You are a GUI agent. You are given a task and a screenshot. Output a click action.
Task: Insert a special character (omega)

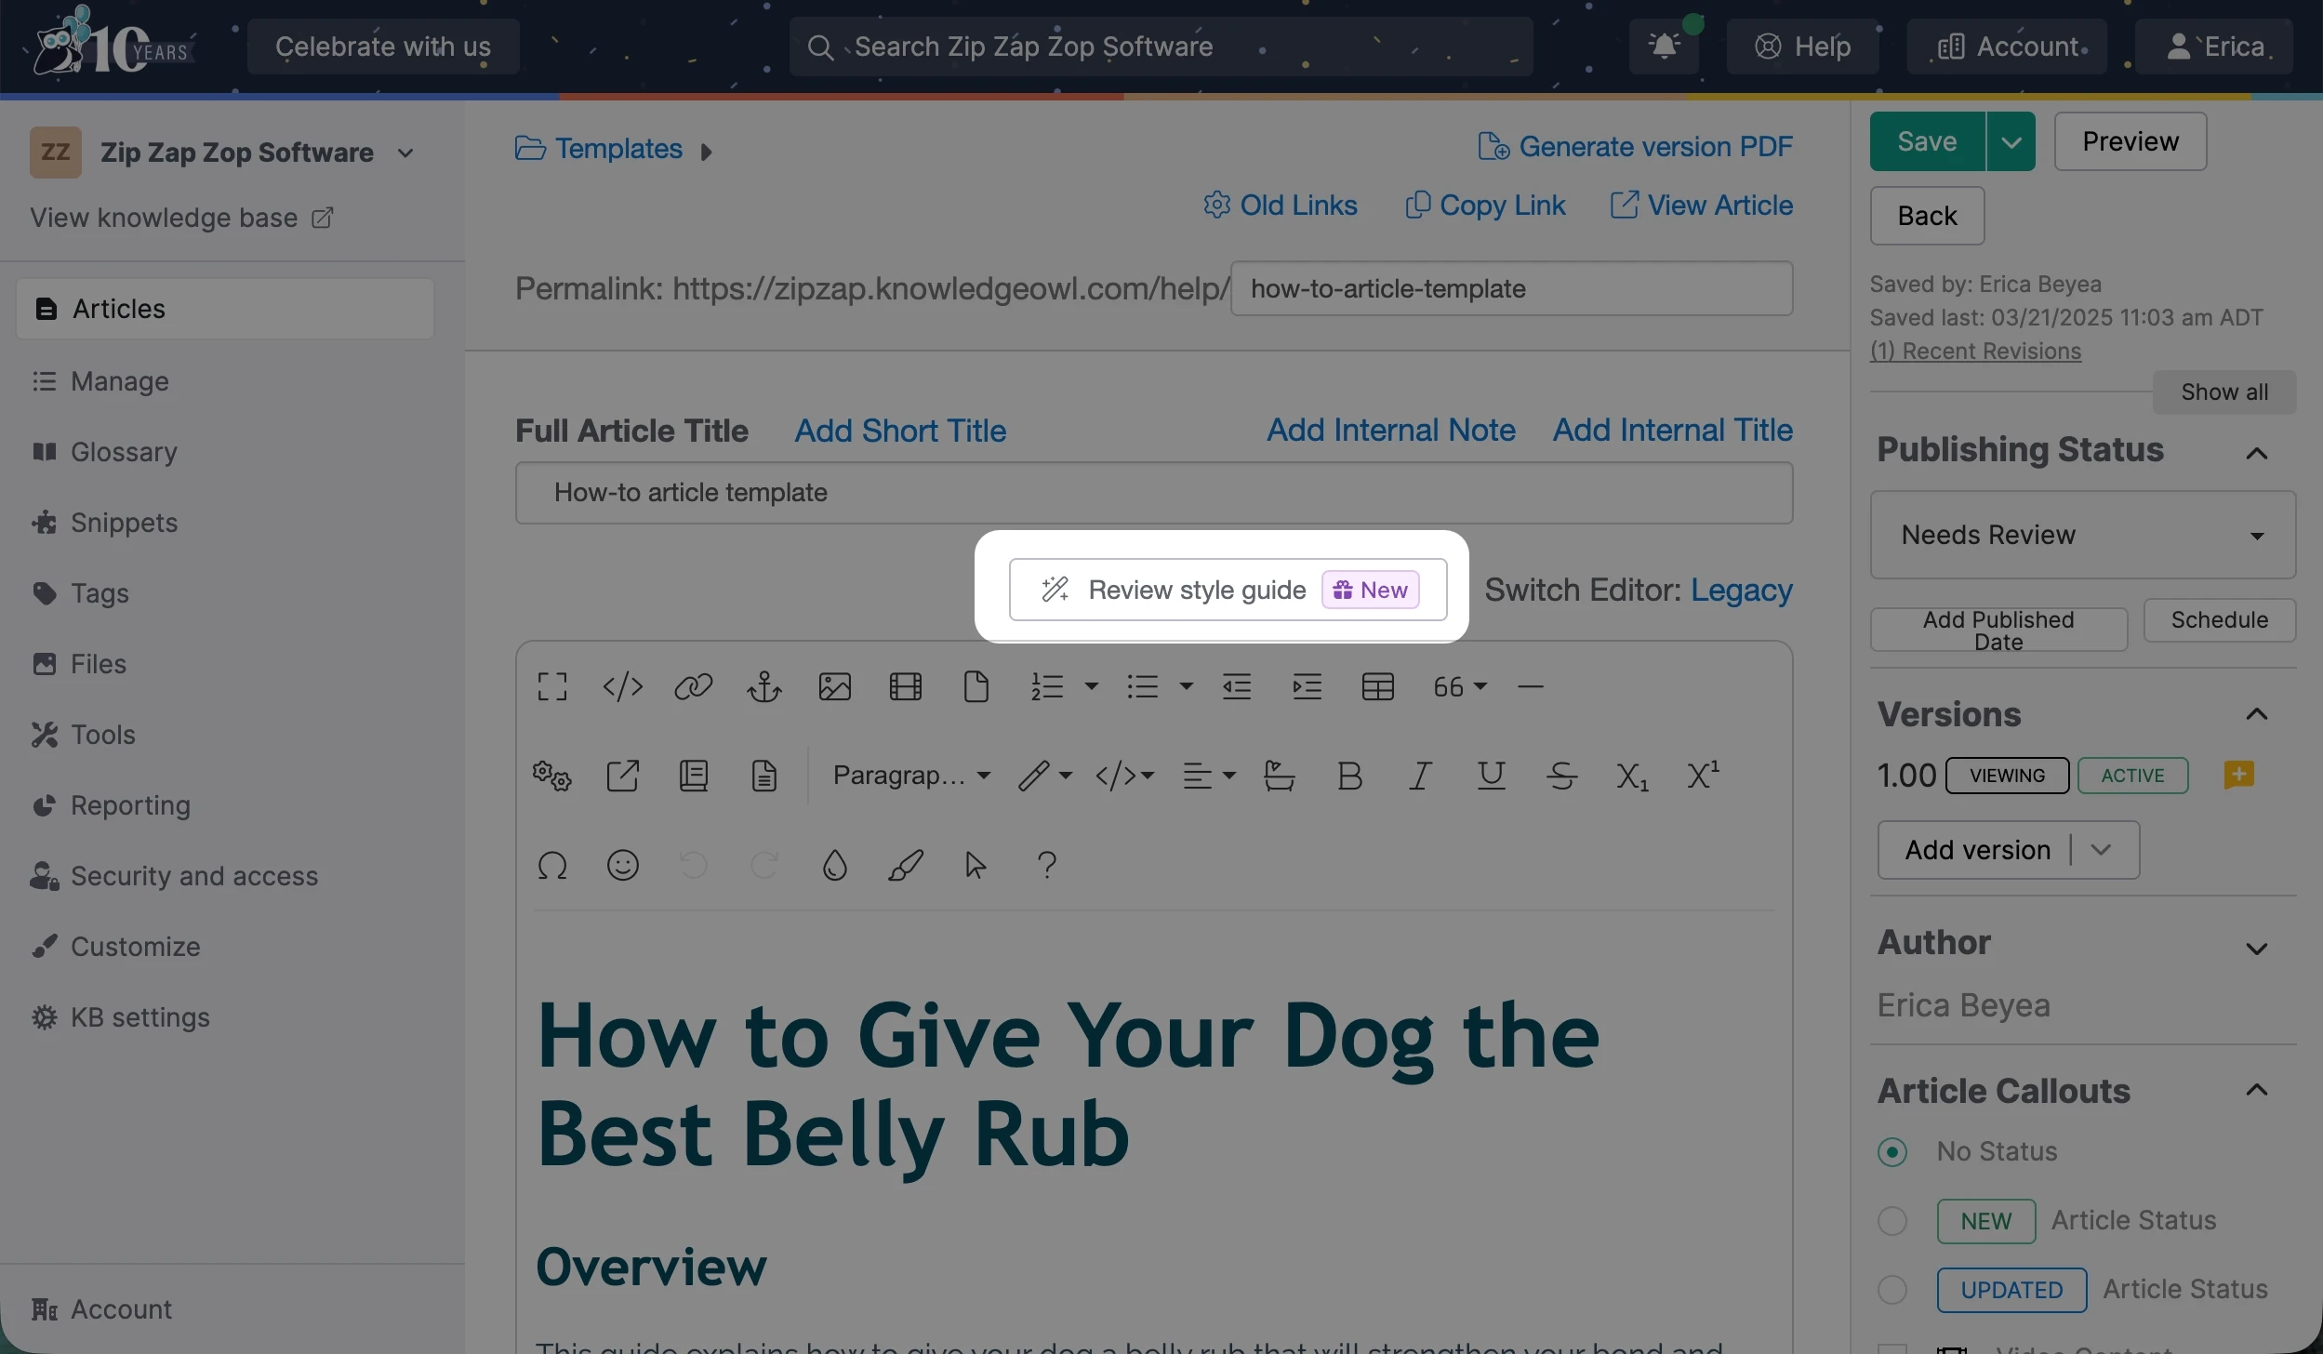point(552,865)
